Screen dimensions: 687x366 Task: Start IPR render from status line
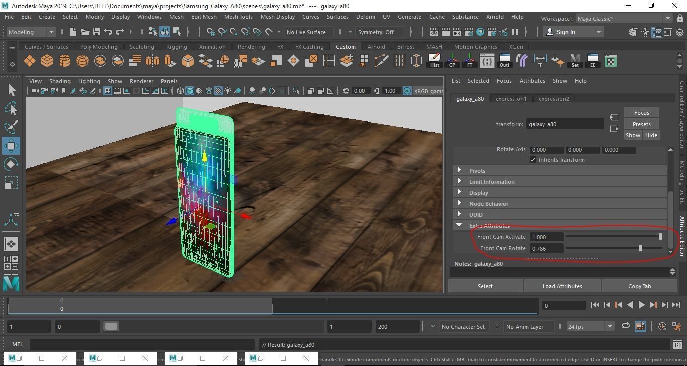point(457,32)
